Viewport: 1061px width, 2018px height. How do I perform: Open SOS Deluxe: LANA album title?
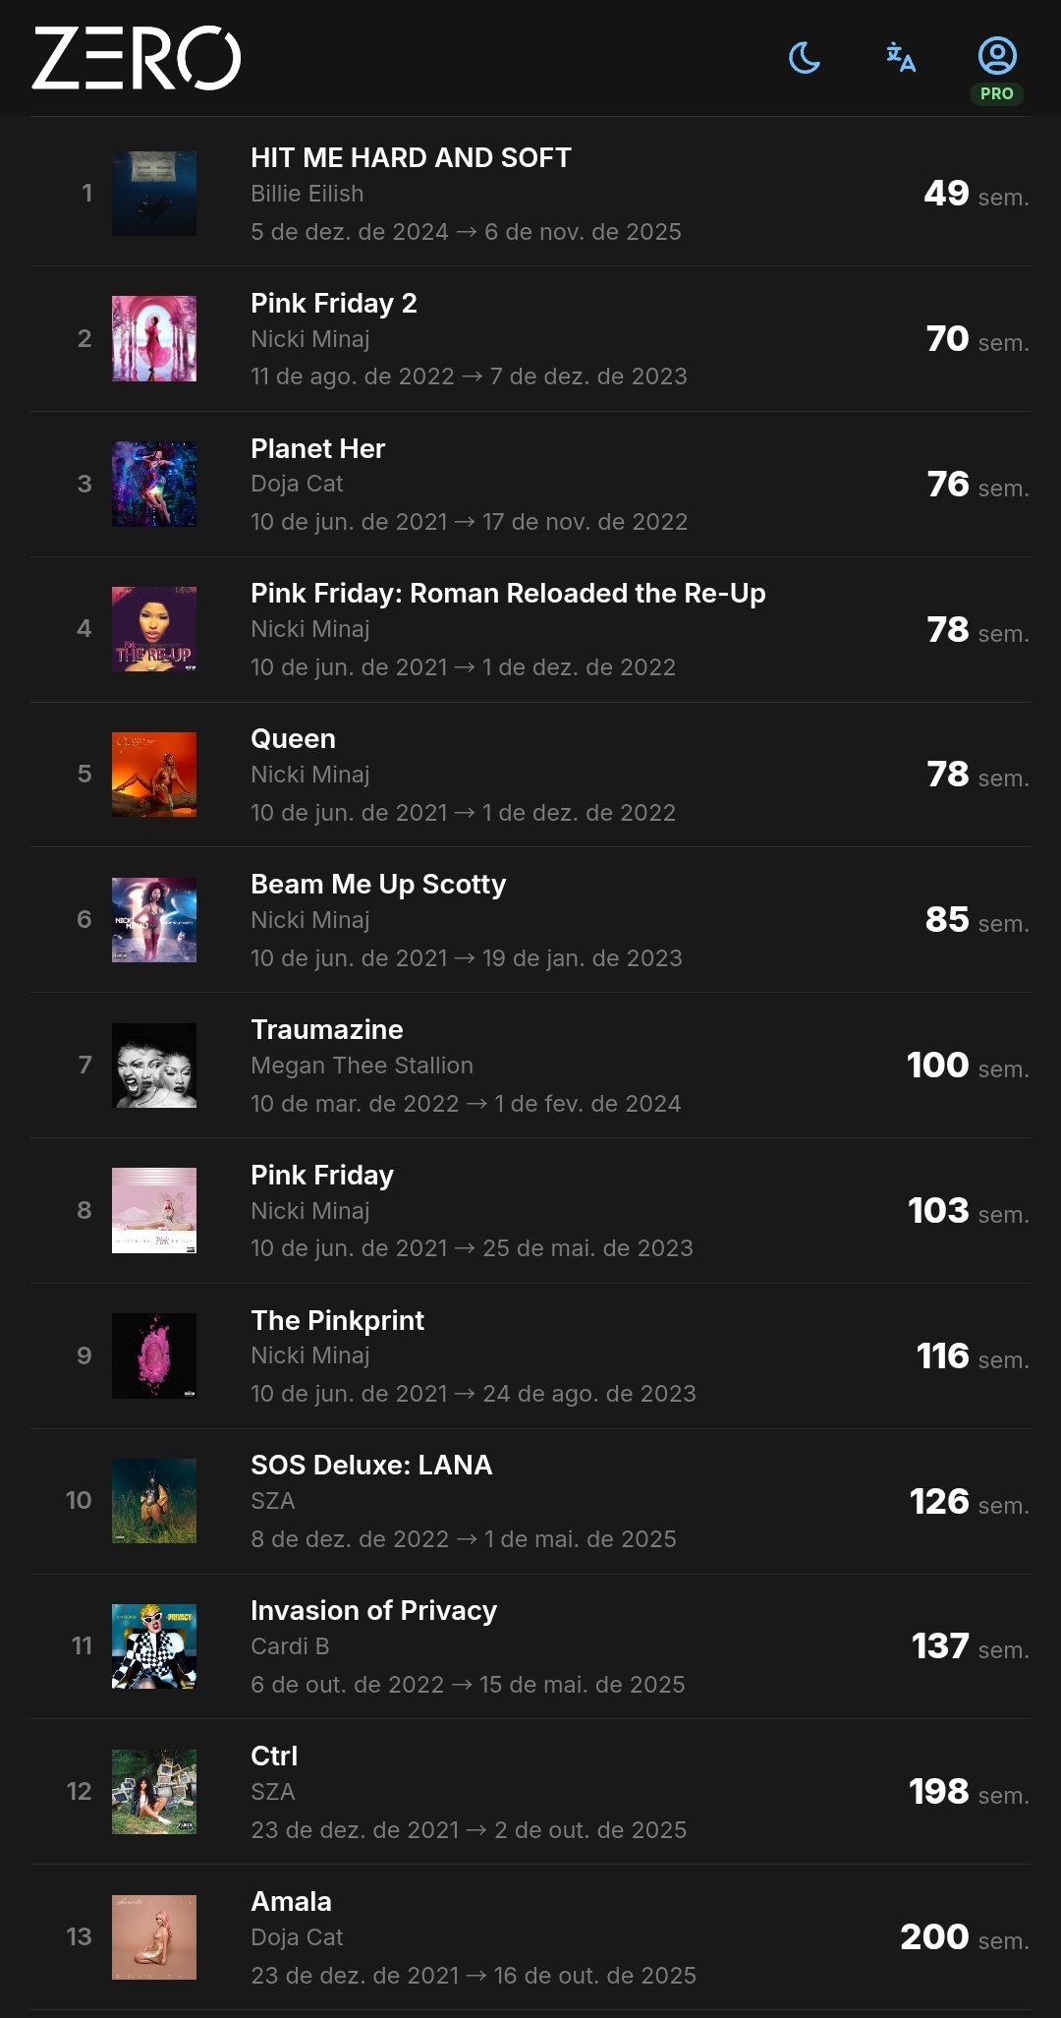[x=371, y=1465]
